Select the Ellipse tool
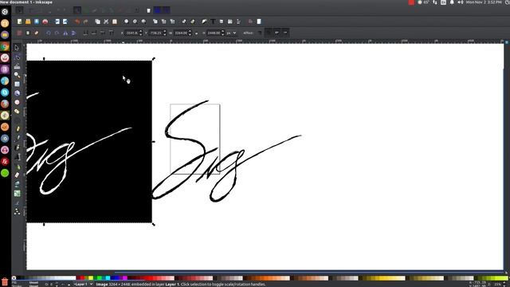 (17, 102)
